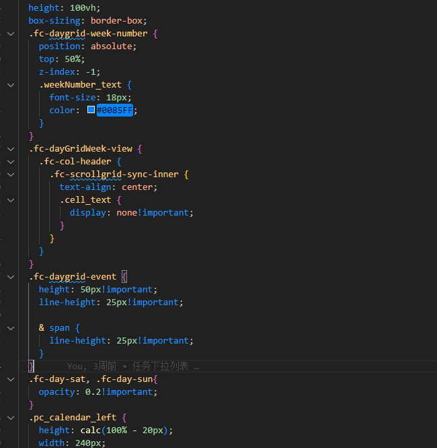Click highlighted opening brace after .fc-daygrid-event
The height and width of the screenshot is (448, 437).
coord(124,277)
